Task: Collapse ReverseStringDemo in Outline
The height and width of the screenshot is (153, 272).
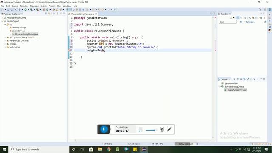Action: pos(220,87)
